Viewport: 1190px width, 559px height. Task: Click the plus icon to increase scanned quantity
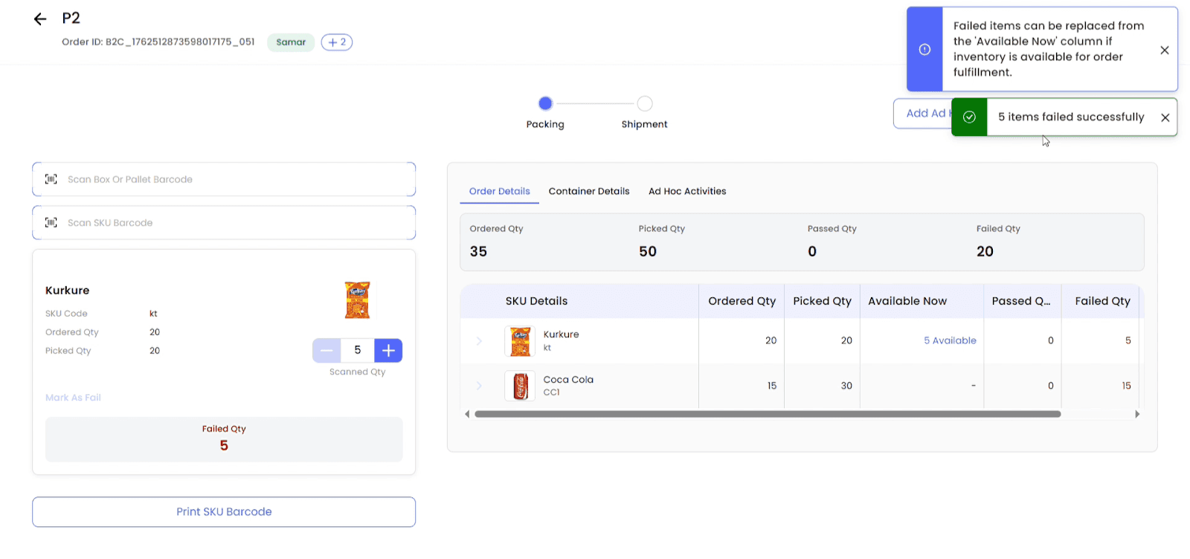point(388,350)
